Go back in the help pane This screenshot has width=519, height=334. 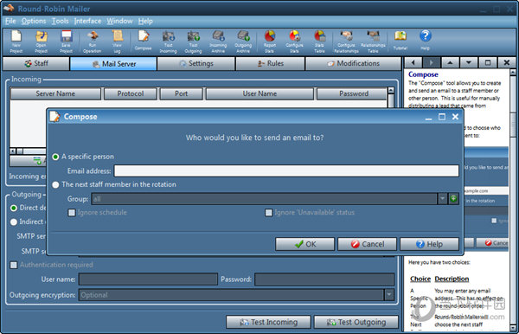pyautogui.click(x=413, y=62)
